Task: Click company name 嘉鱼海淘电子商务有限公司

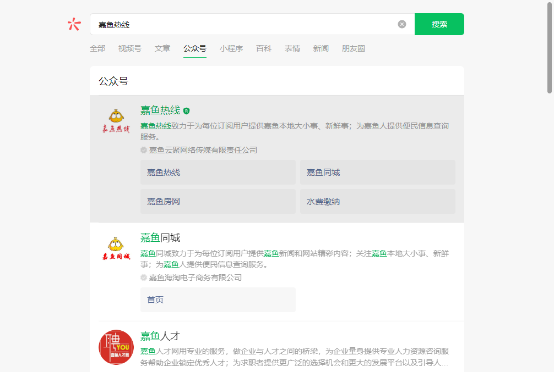Action: (x=195, y=277)
